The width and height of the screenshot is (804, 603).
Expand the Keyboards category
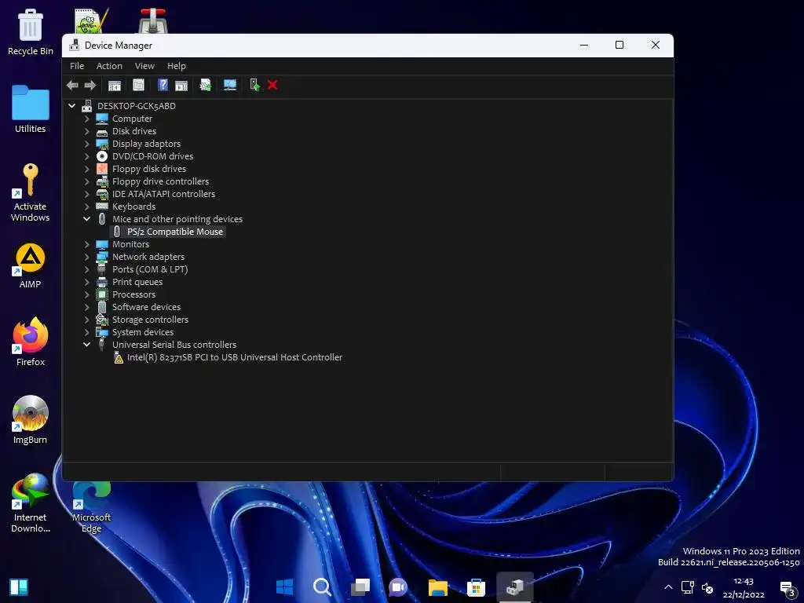point(86,206)
